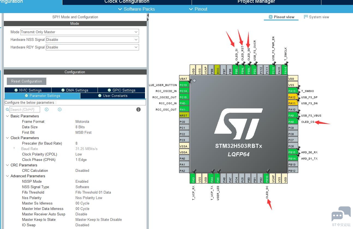Image resolution: width=353 pixels, height=229 pixels.
Task: Collapse the CRC Parameters group
Action: click(x=7, y=165)
